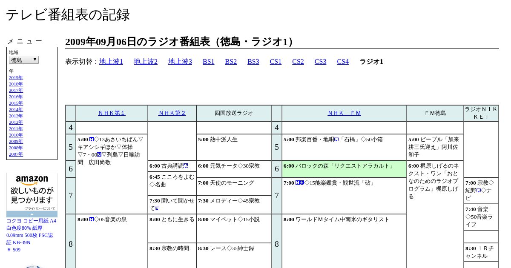This screenshot has height=268, width=511.
Task: Open the 徳島 region dropdown
Action: pos(24,60)
